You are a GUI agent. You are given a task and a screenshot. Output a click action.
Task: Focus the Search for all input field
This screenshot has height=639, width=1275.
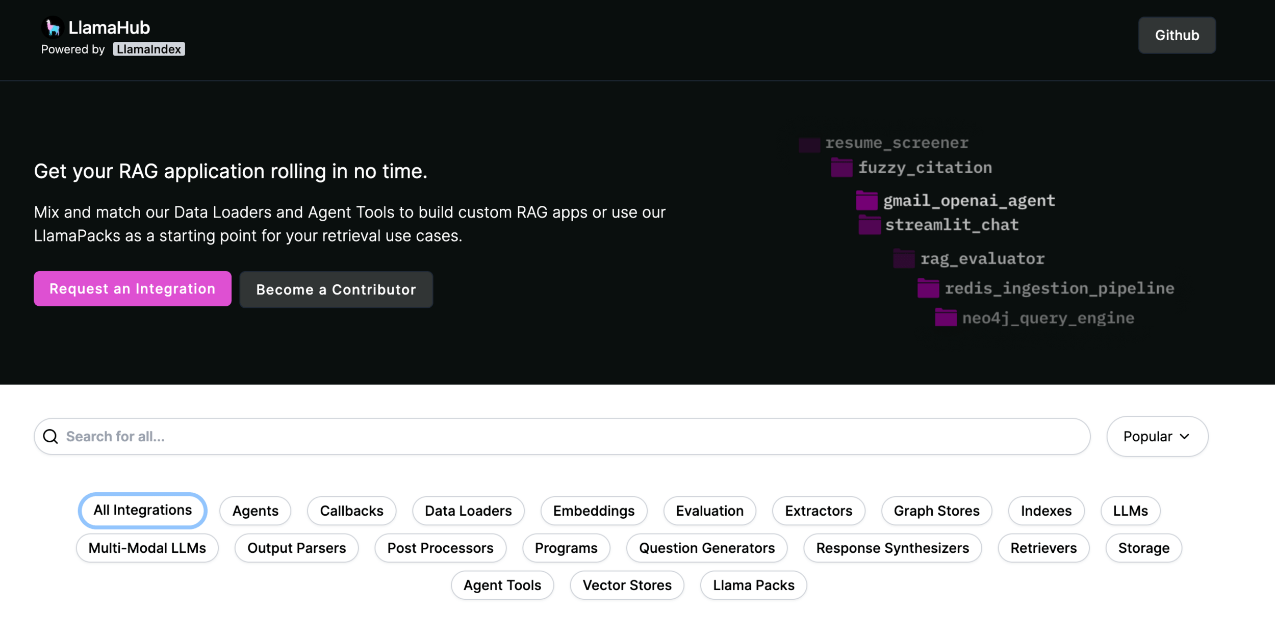[561, 437]
